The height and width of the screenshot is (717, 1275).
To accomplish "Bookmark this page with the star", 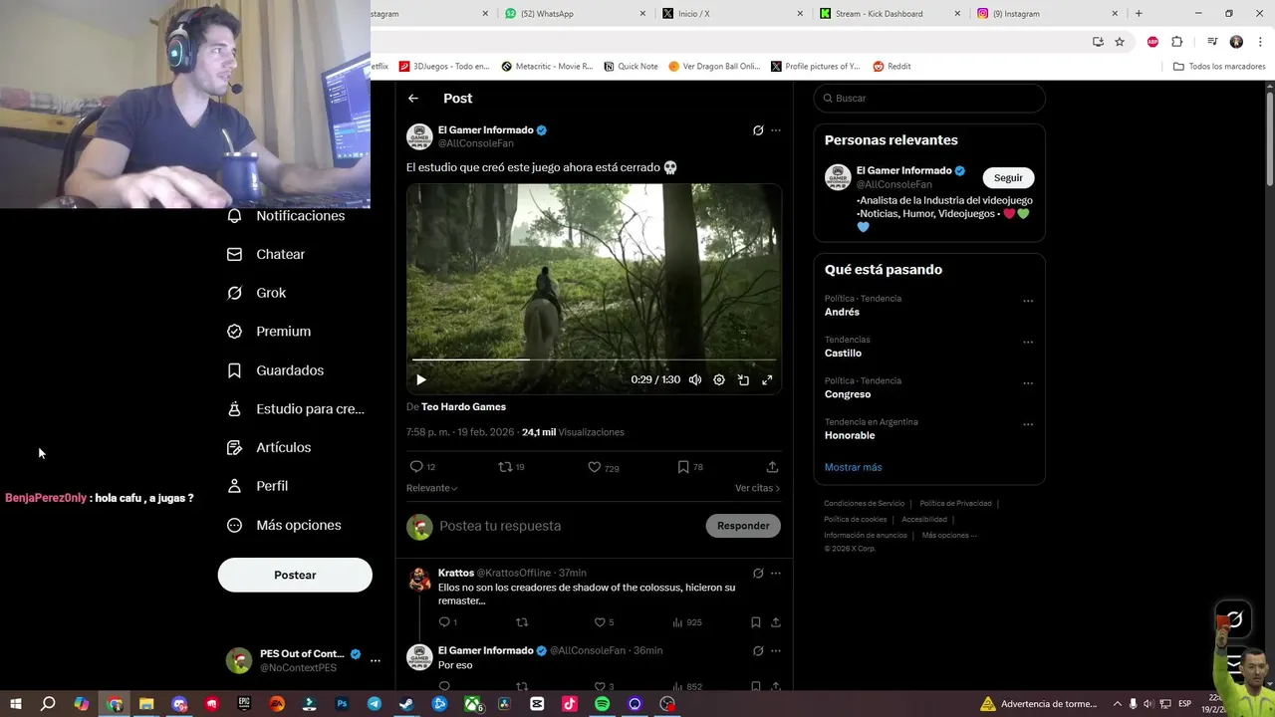I will [1120, 42].
